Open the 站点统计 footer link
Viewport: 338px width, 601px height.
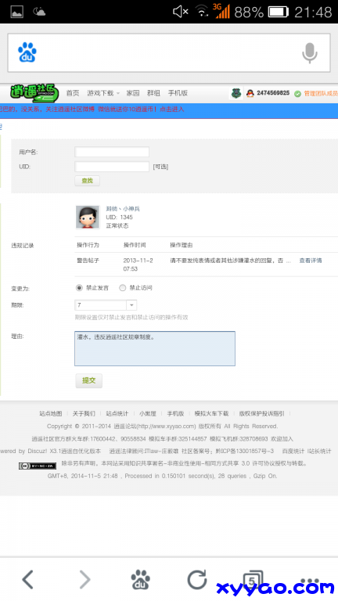click(117, 413)
